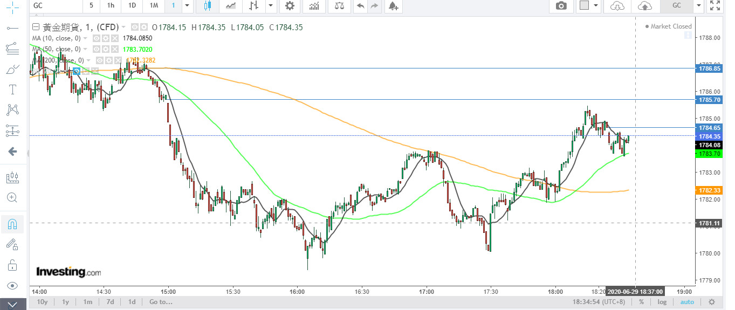Open the indicators menu
The width and height of the screenshot is (735, 310).
[314, 6]
